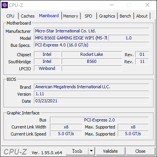Image resolution: width=157 pixels, height=157 pixels.
Task: Click the Current Link Width label
Action: (x=29, y=127)
